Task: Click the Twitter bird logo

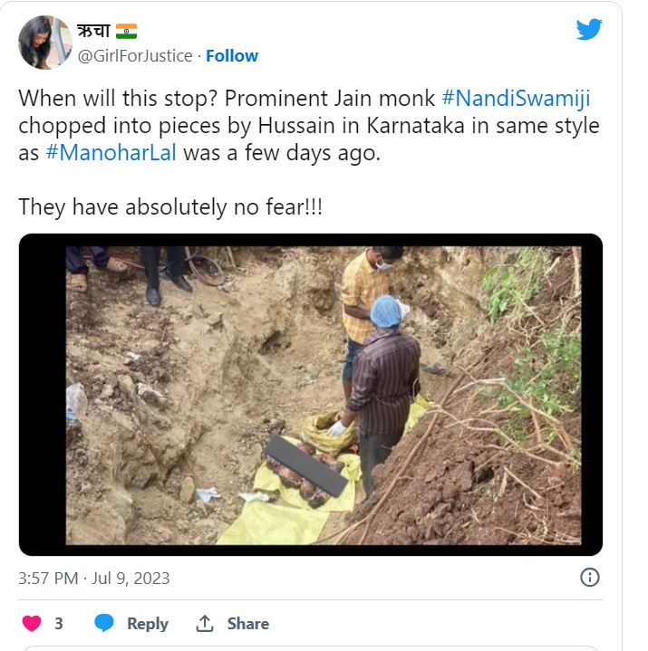Action: (589, 29)
